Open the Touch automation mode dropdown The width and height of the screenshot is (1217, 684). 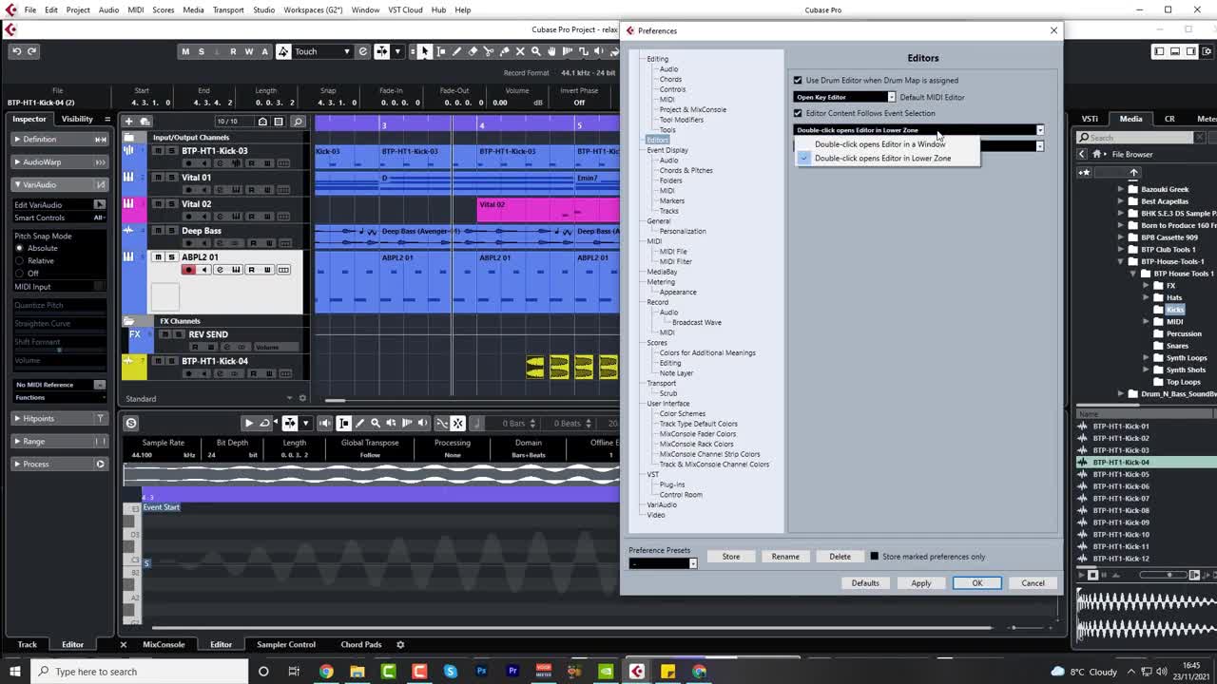[322, 51]
